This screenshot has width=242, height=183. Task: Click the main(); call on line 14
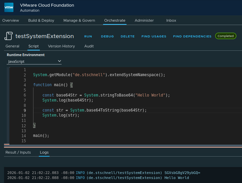coord(41,136)
